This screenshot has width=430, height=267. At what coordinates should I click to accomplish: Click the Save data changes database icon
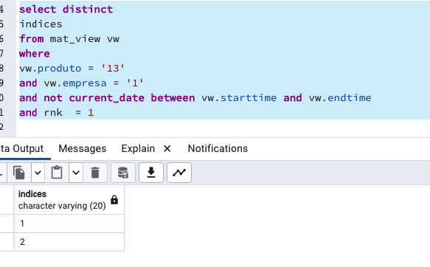point(123,173)
